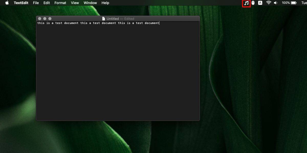The image size is (307, 153).
Task: Zoom the Untitled TextEdit window
Action: (x=50, y=19)
